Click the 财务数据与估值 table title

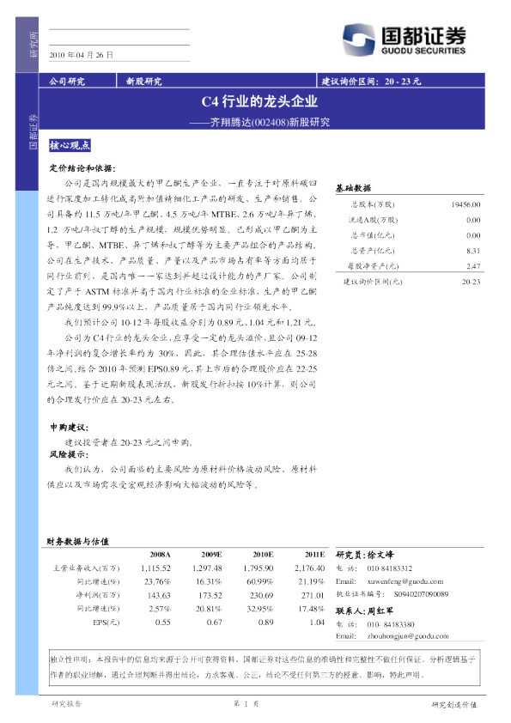click(x=77, y=541)
